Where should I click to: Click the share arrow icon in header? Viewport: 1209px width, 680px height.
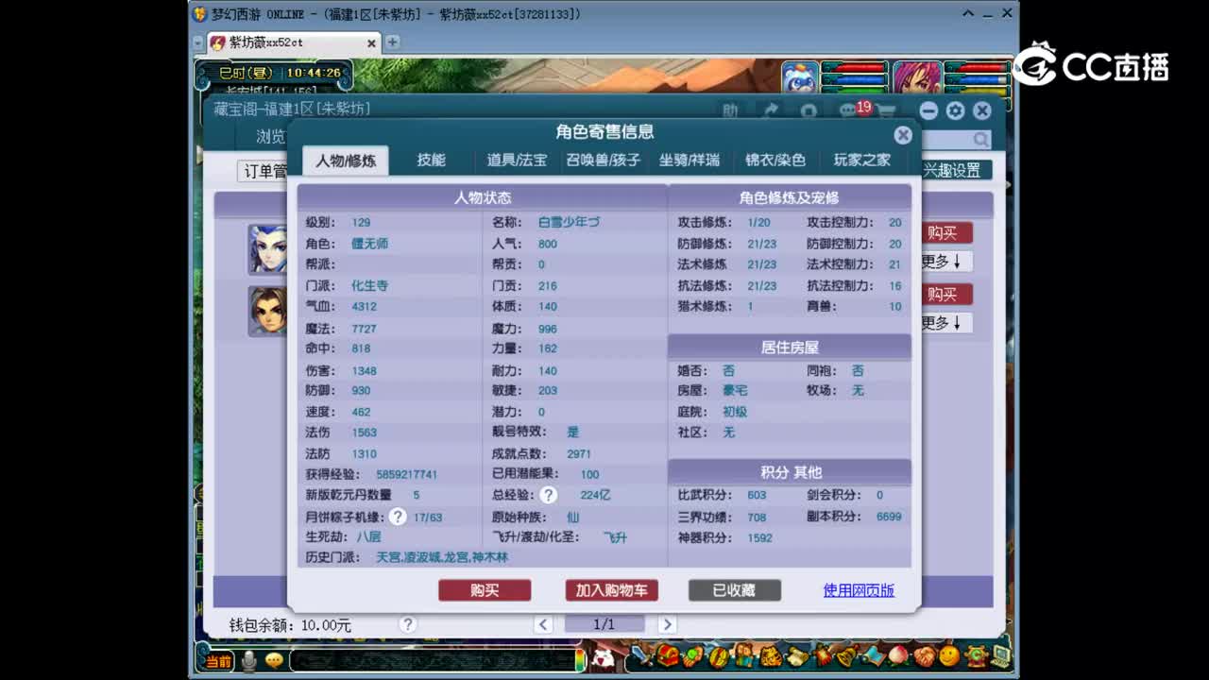point(771,110)
